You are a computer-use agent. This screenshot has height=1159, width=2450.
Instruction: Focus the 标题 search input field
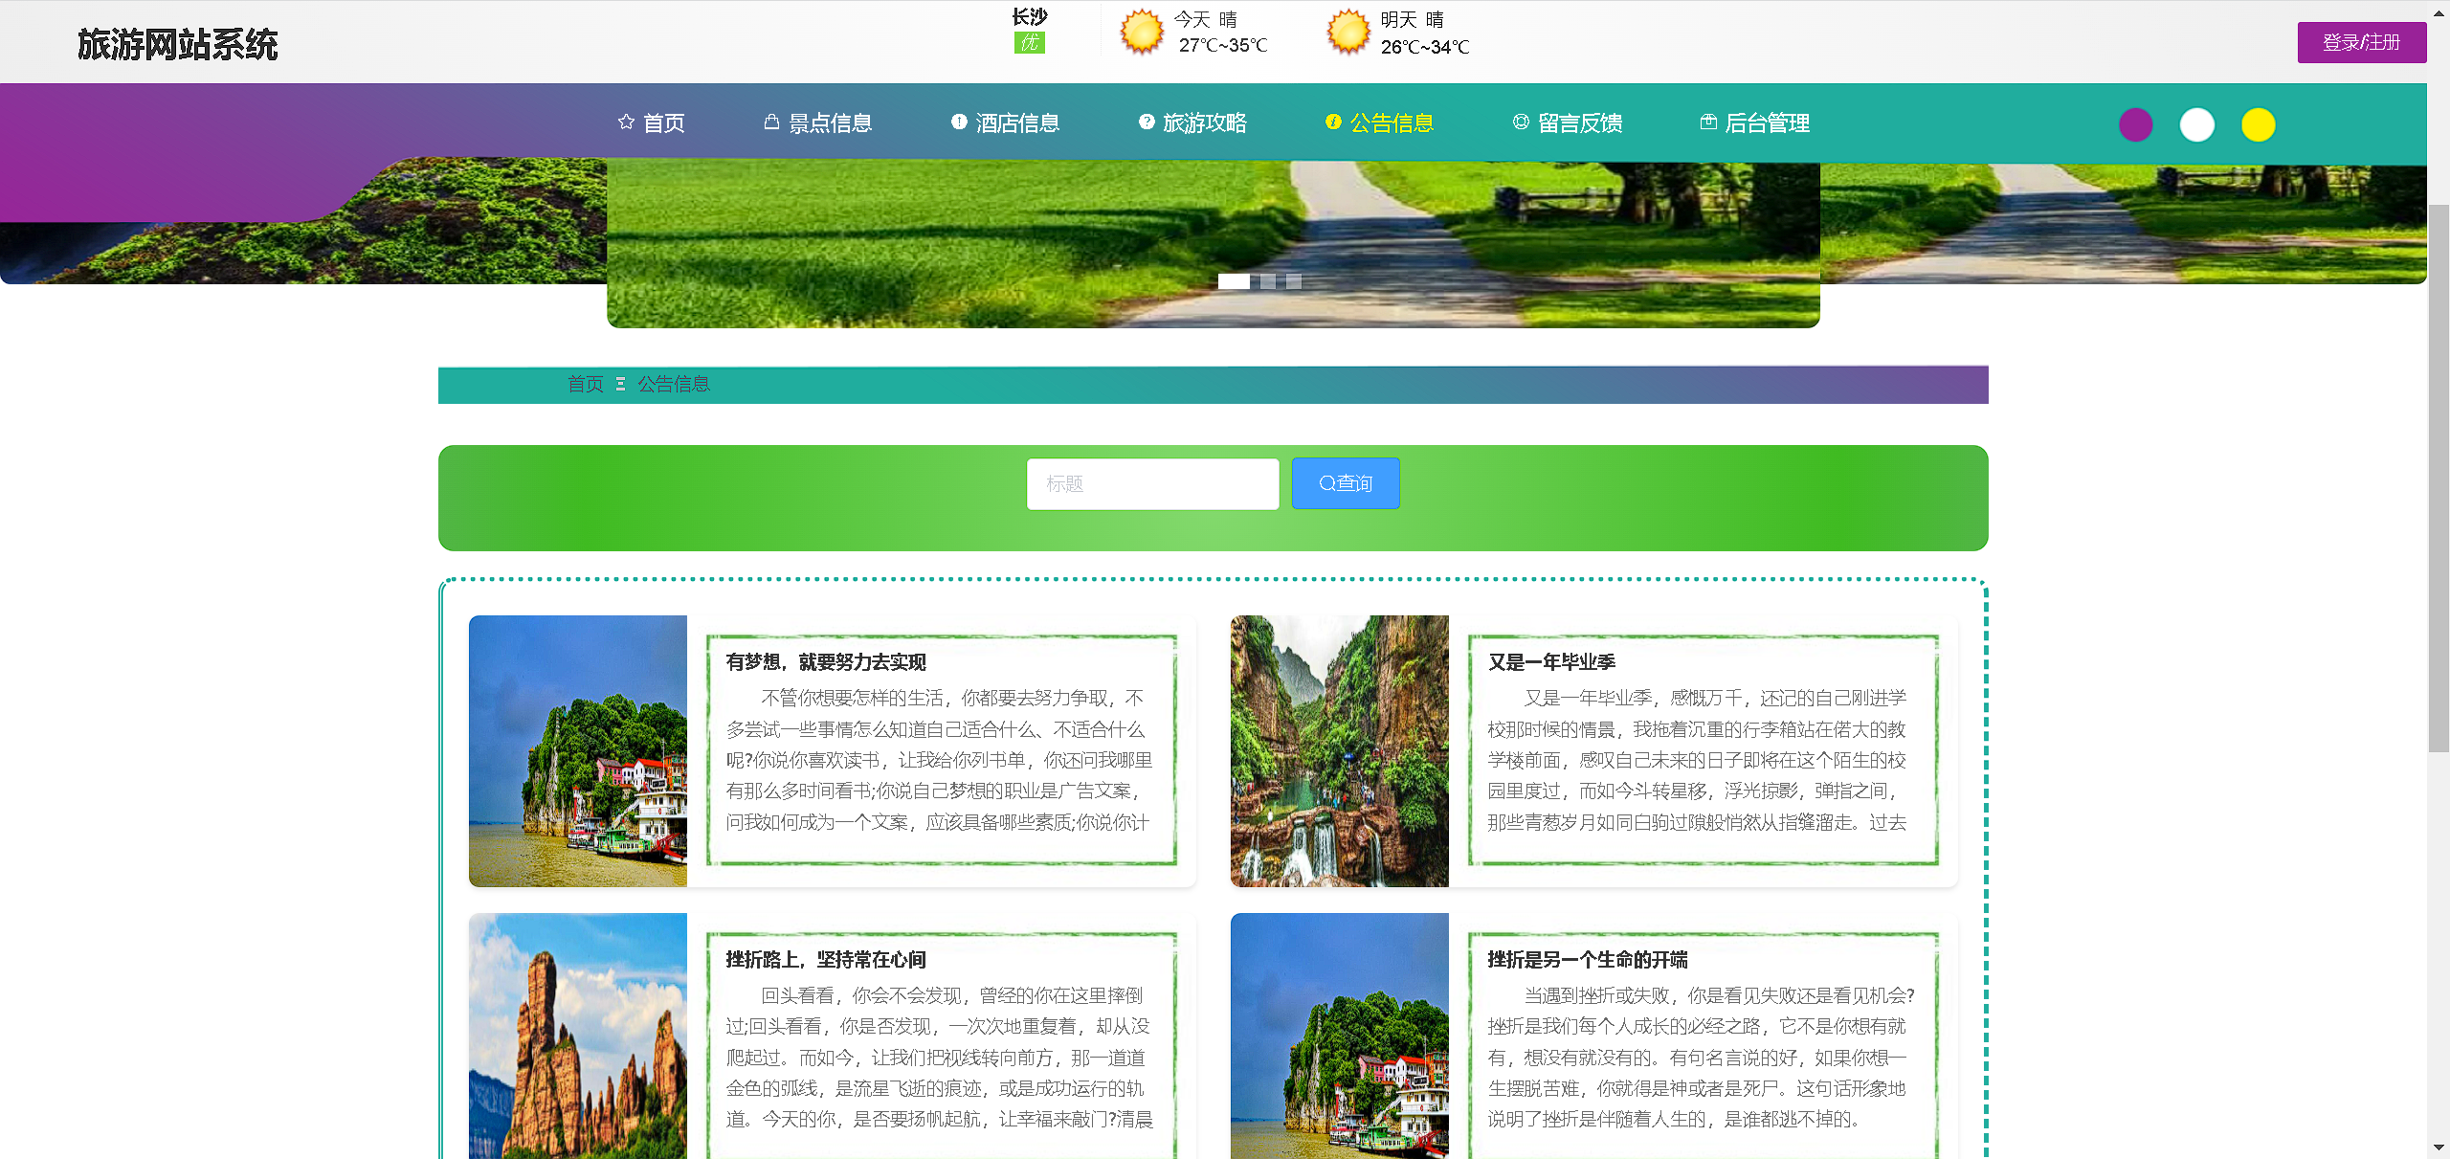1152,483
